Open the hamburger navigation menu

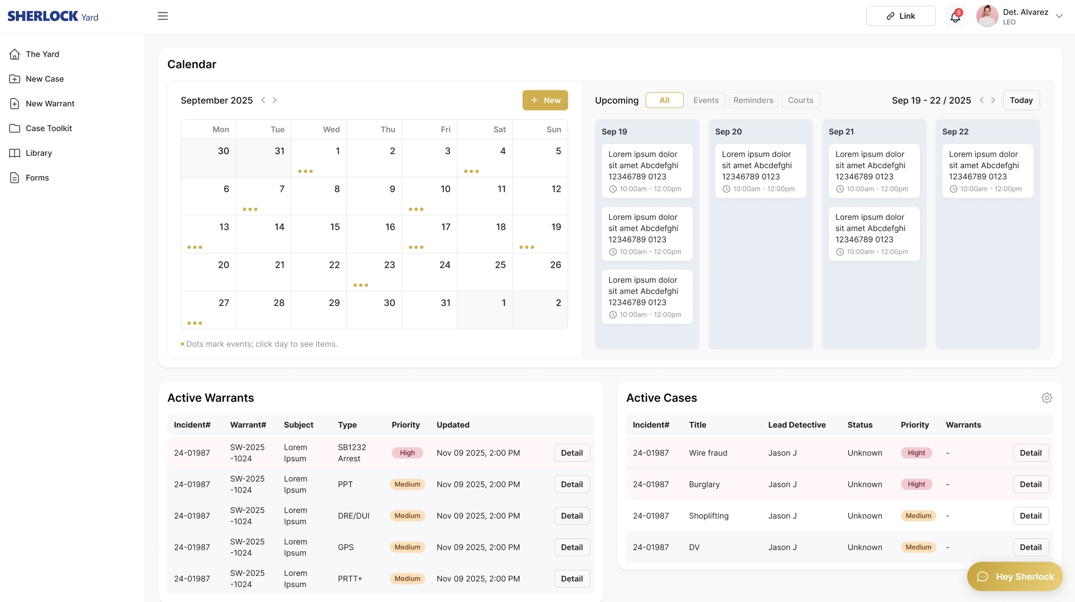163,16
